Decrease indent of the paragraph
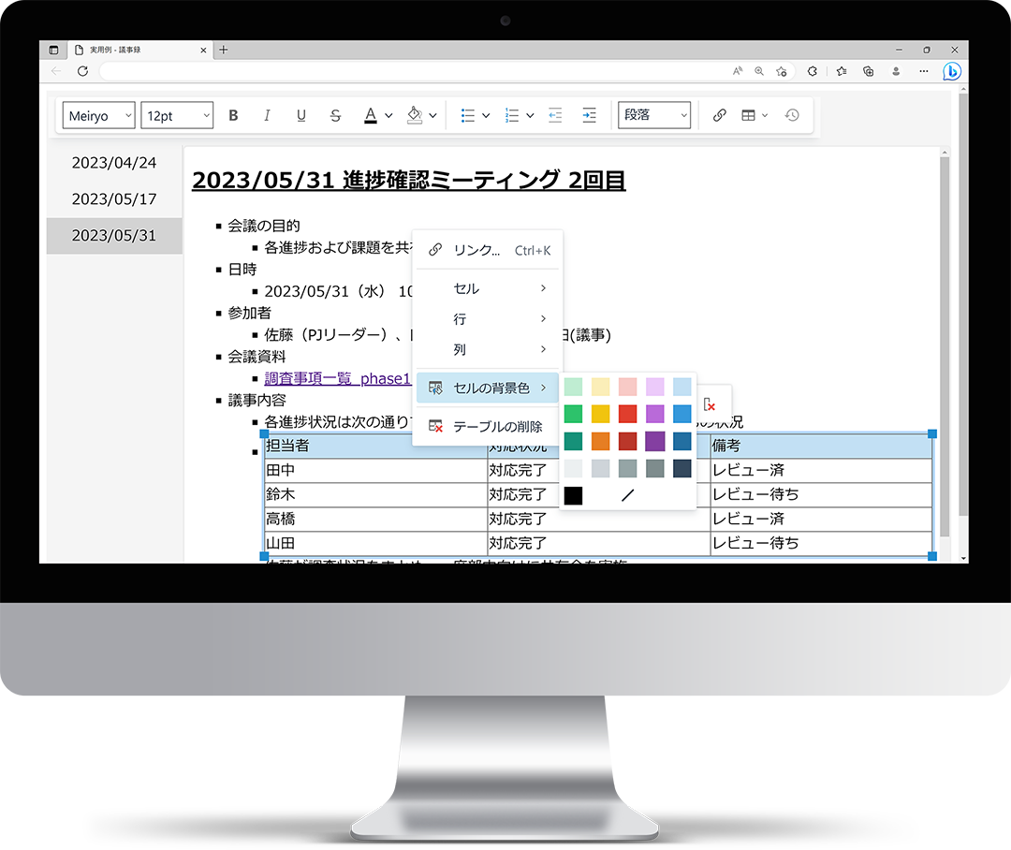This screenshot has width=1011, height=850. coord(555,115)
